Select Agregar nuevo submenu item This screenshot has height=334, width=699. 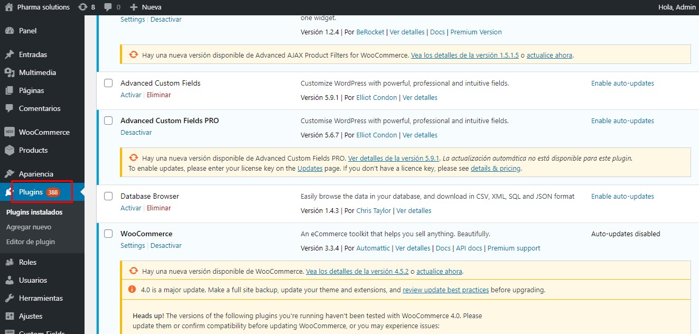point(29,227)
